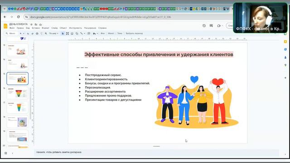Print the presentation

37,34
